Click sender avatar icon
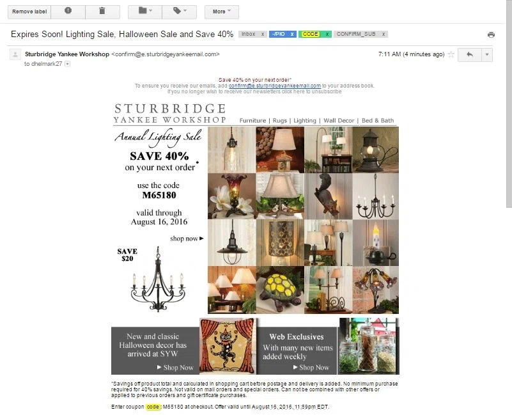Screen dimensions: 512x415 (x=15, y=54)
